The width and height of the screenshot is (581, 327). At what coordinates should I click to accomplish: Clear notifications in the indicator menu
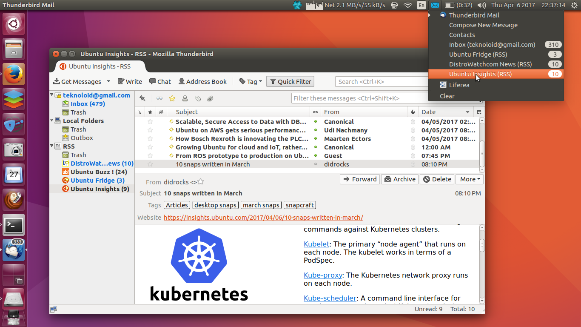tap(496, 96)
